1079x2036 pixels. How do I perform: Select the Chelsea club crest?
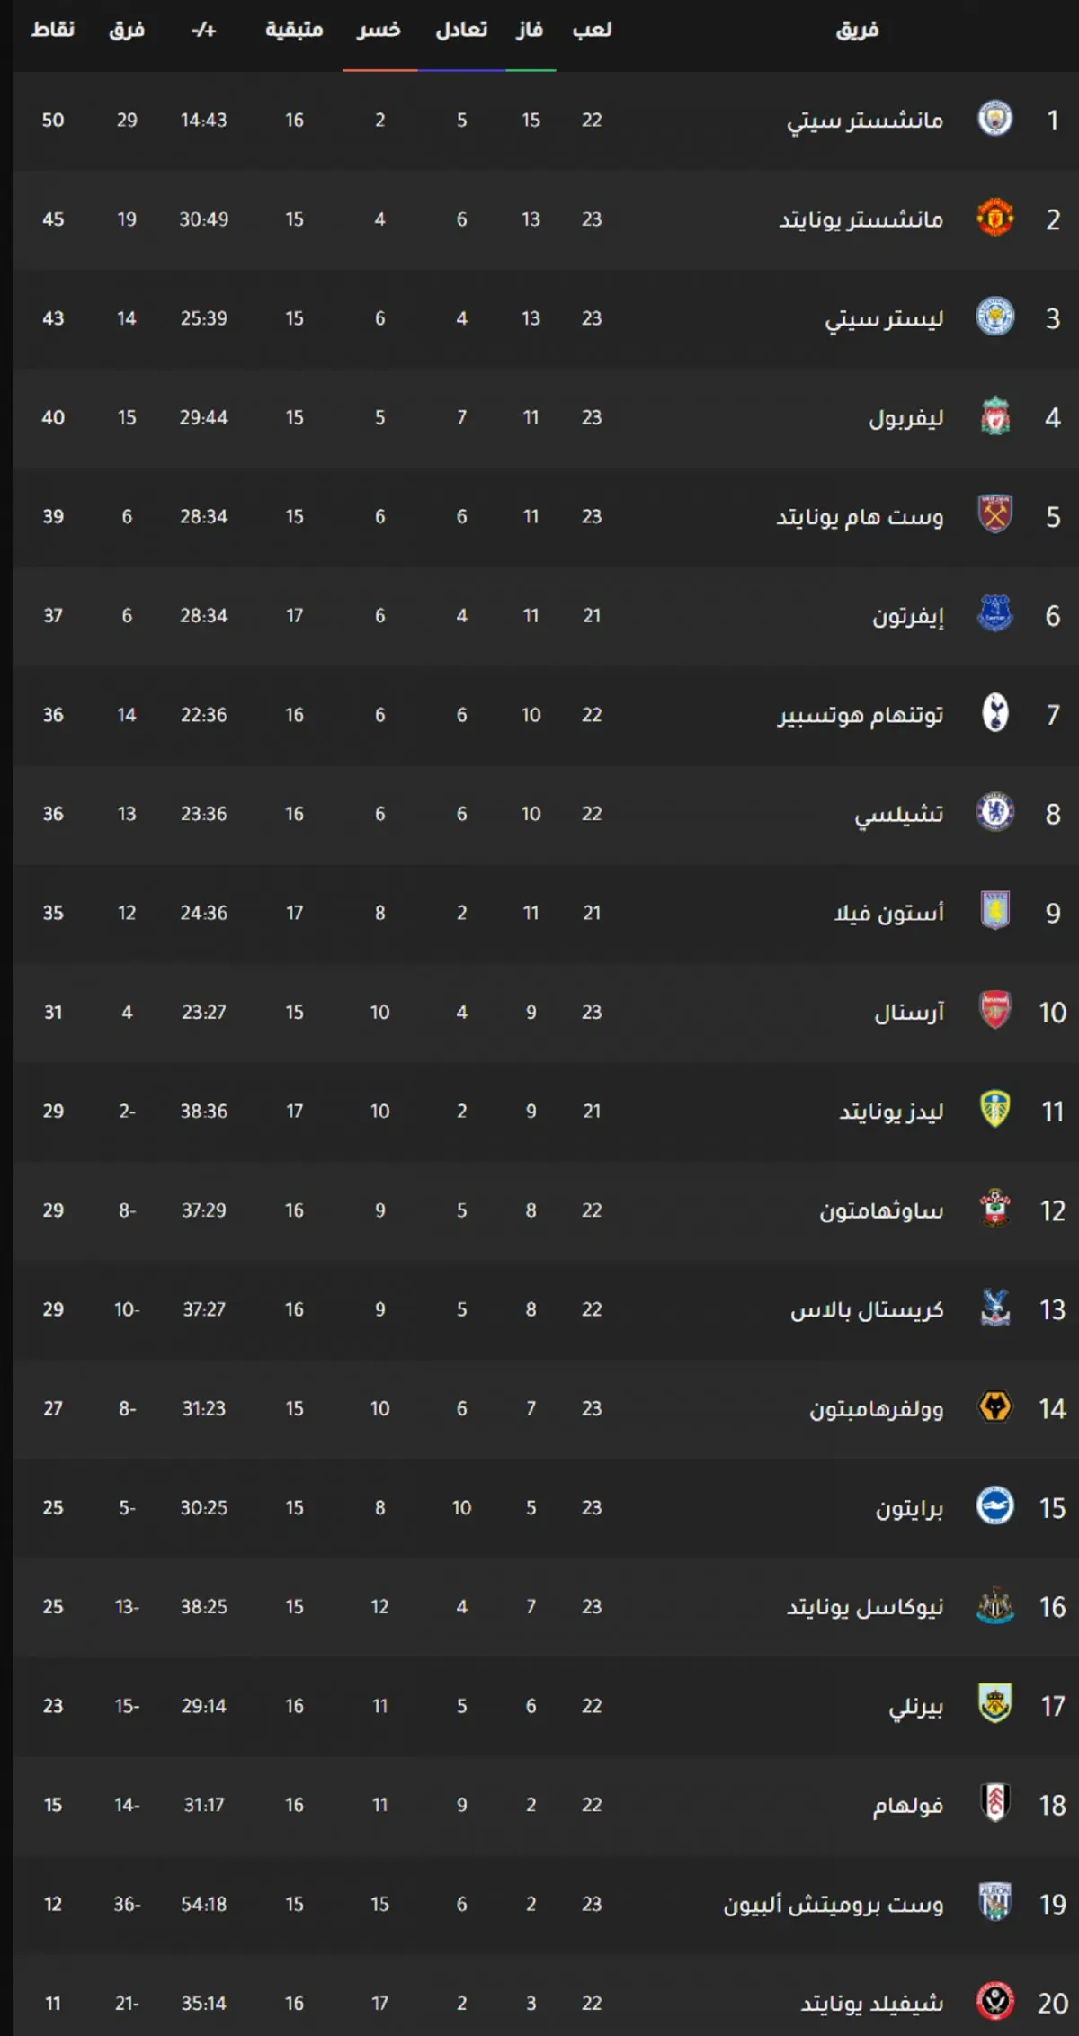[x=994, y=812]
